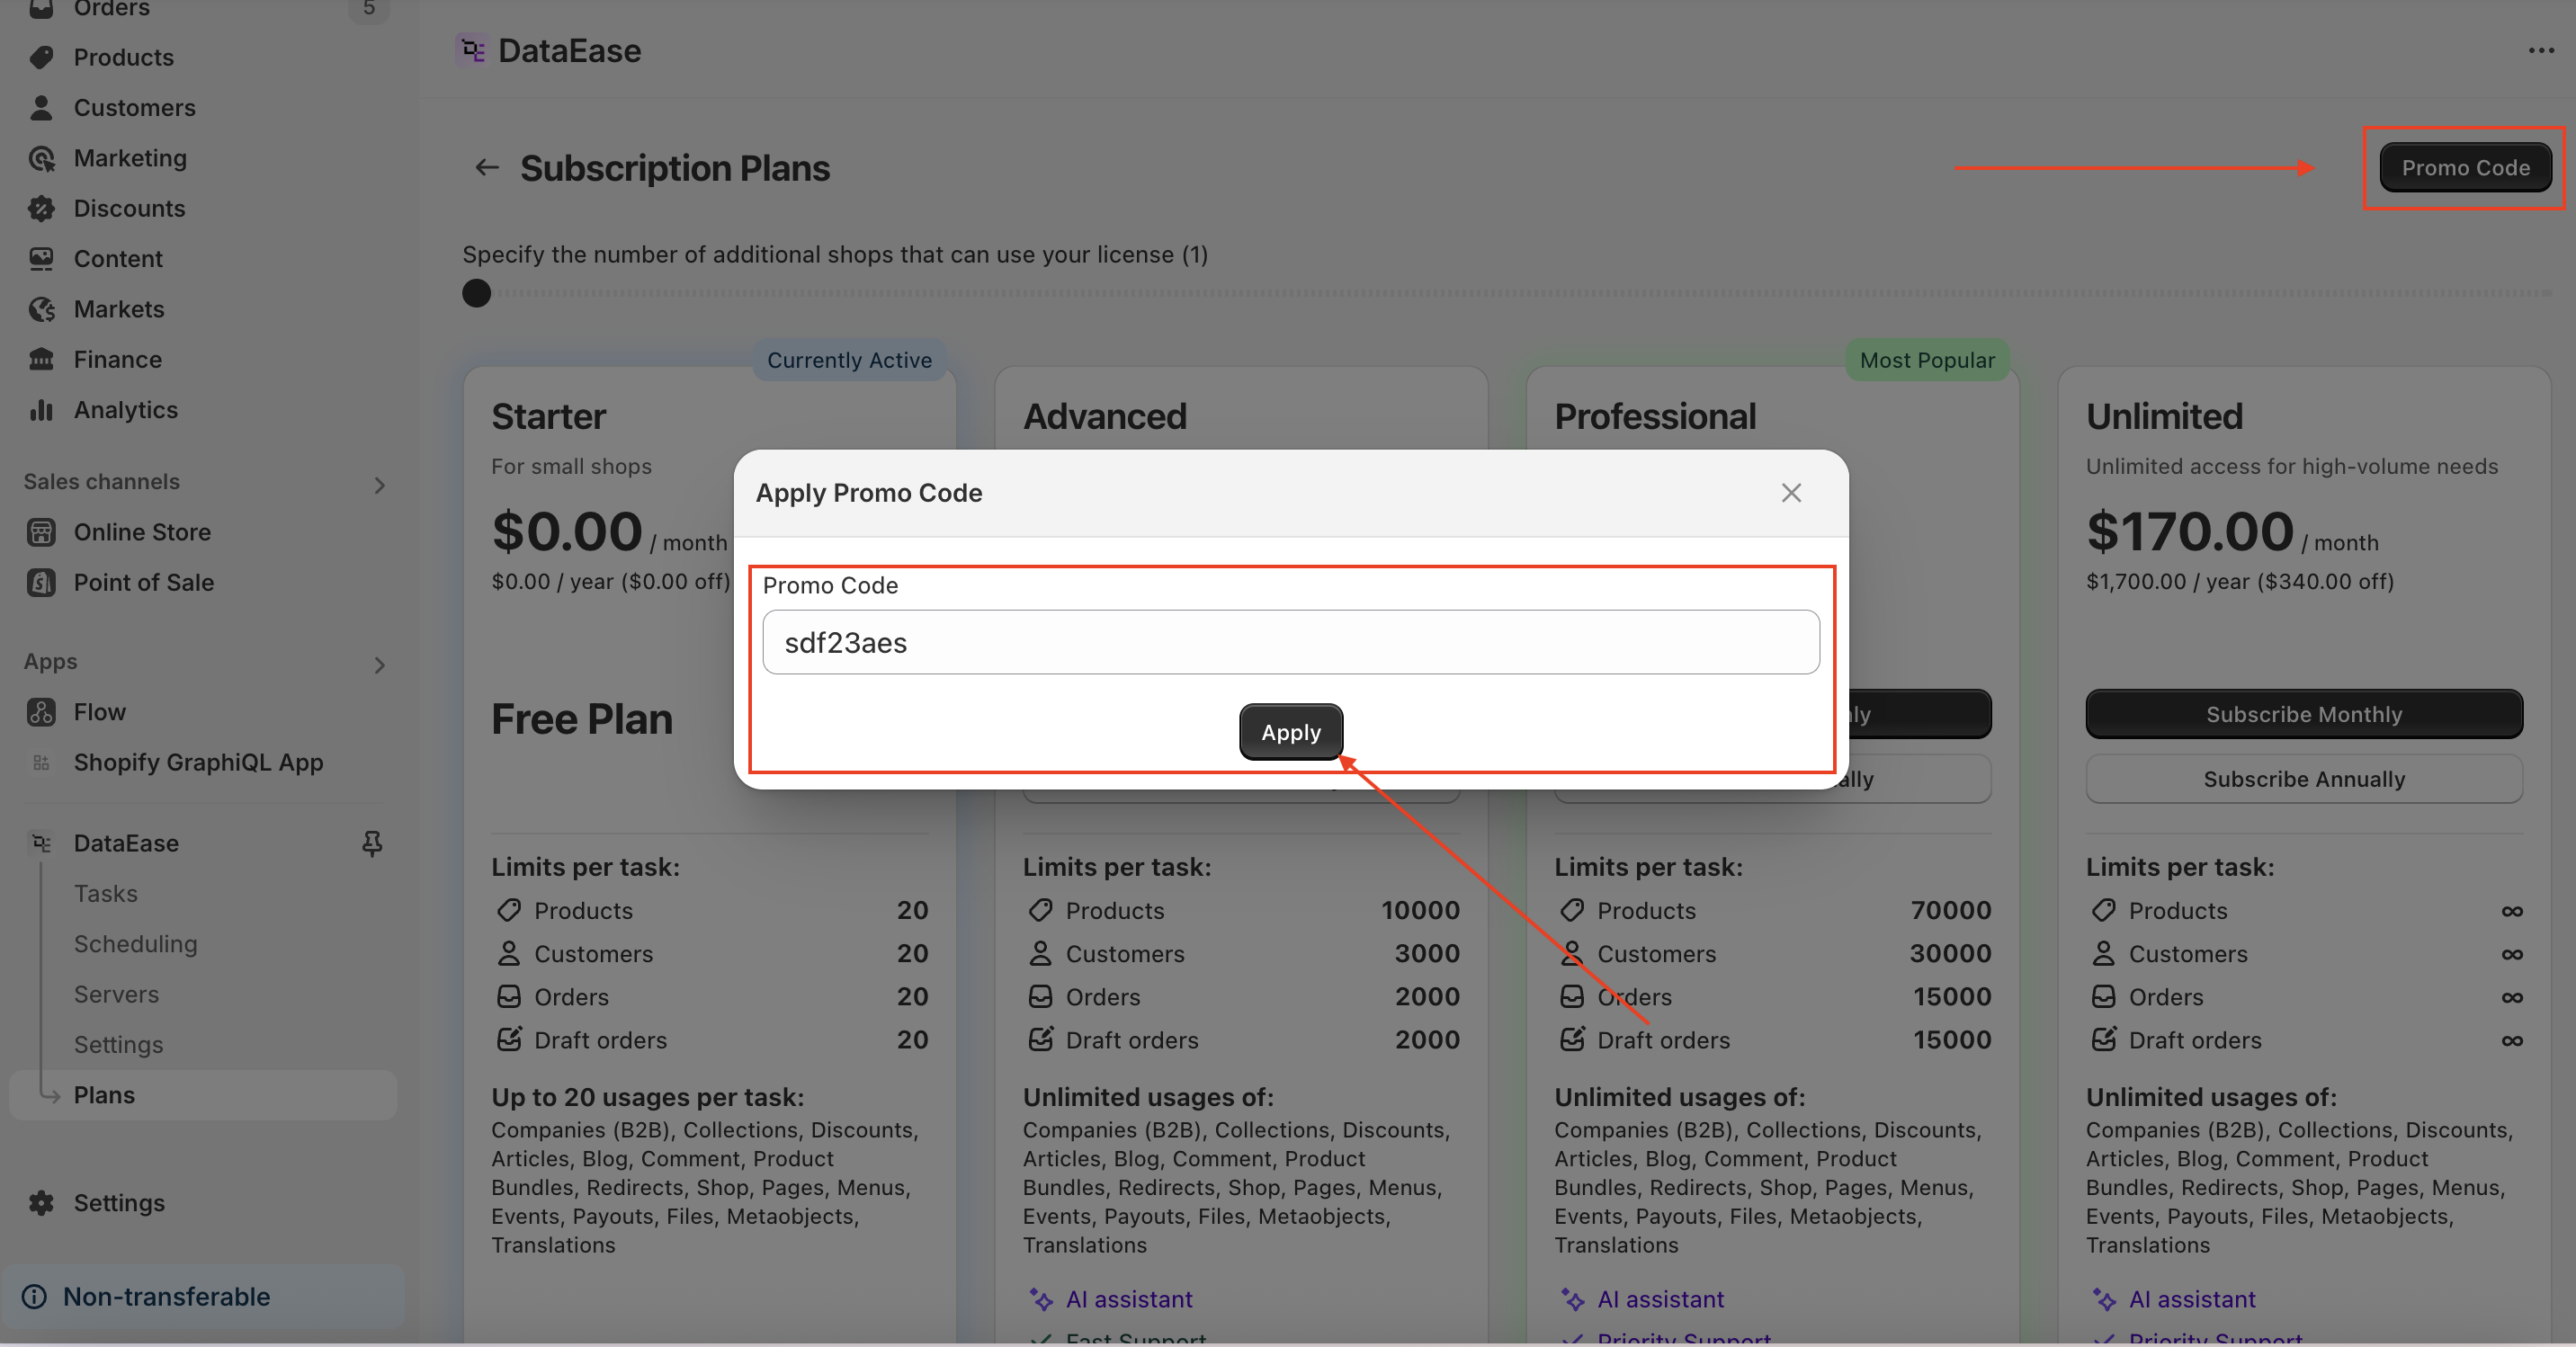Open Marketing target icon in sidebar
This screenshot has width=2576, height=1347.
coord(41,158)
